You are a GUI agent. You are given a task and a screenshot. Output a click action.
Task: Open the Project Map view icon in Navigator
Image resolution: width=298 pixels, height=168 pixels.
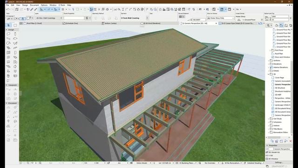(277, 25)
